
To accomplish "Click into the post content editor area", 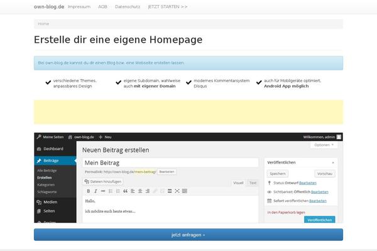I will 170,209.
